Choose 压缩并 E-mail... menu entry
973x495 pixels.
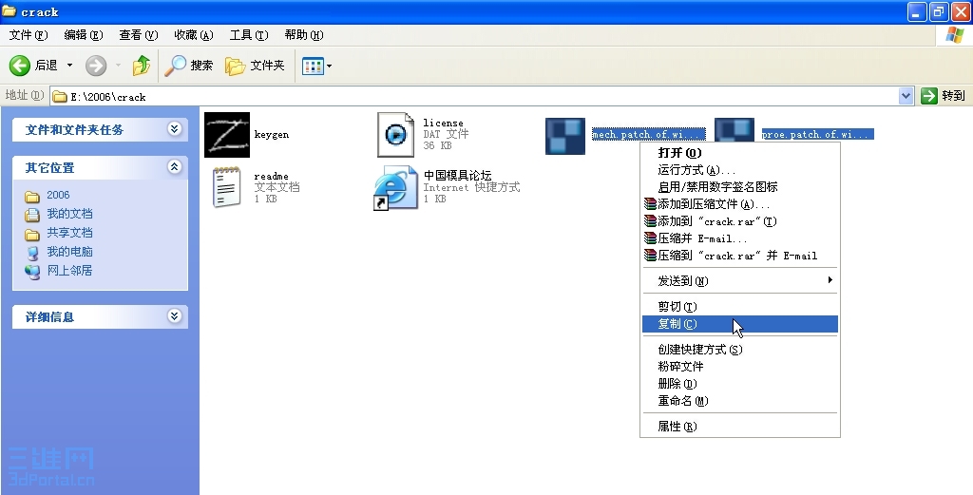pyautogui.click(x=739, y=238)
